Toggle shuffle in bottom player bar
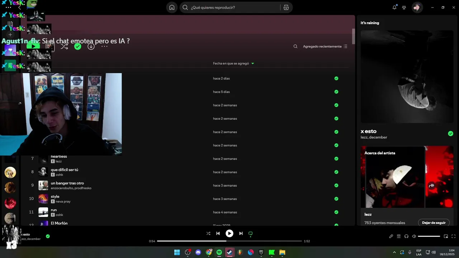The image size is (459, 258). coord(208,233)
